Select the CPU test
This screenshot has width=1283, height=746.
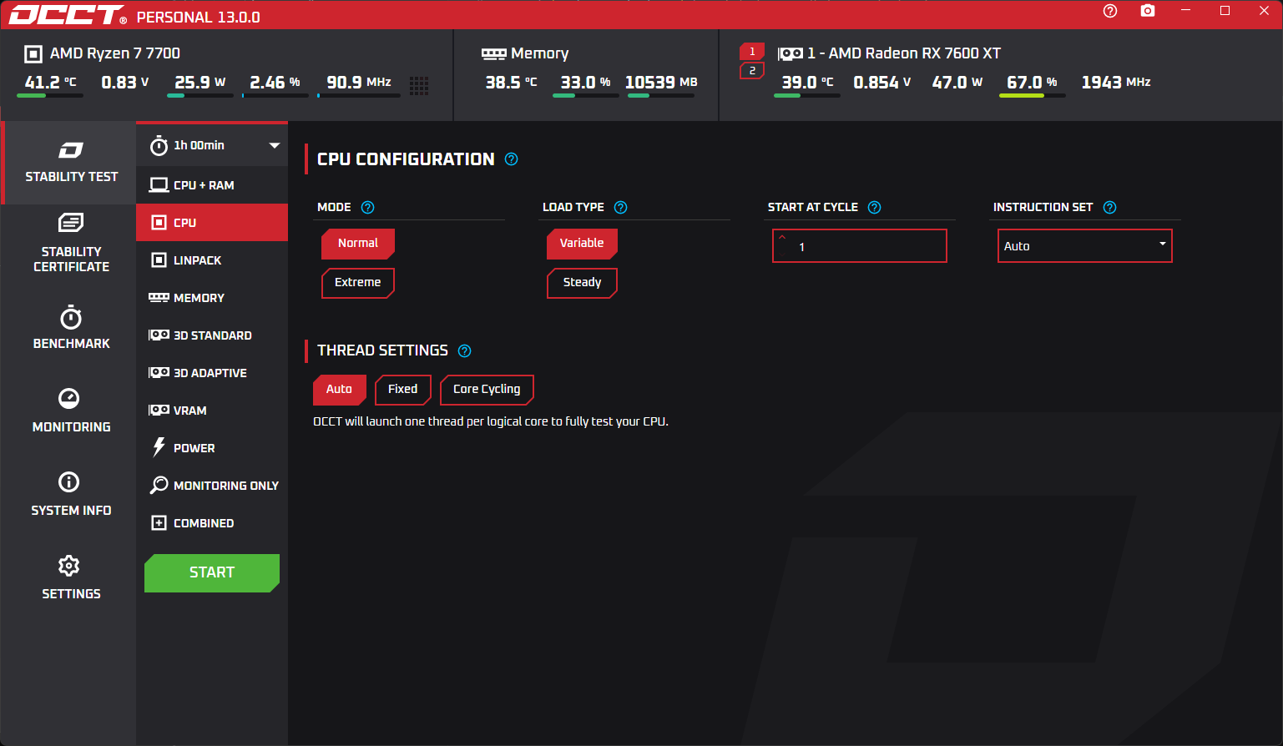coord(212,223)
